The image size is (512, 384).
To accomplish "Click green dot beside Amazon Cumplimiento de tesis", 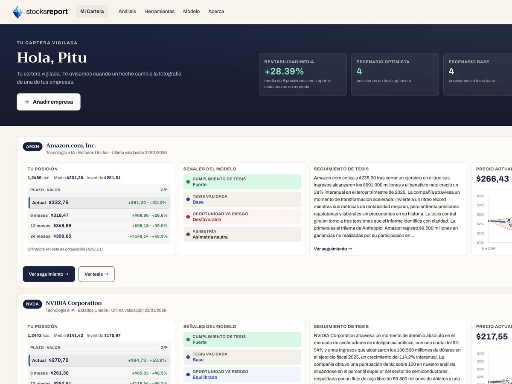I will click(x=188, y=182).
